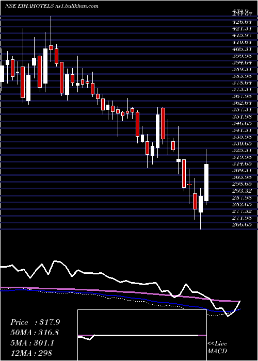Select the 362.64 price label
The width and height of the screenshot is (258, 361).
(241, 103)
